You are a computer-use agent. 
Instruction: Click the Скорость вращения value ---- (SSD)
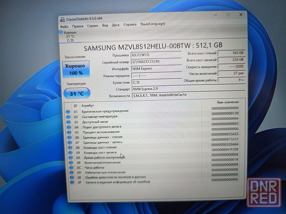232,67
